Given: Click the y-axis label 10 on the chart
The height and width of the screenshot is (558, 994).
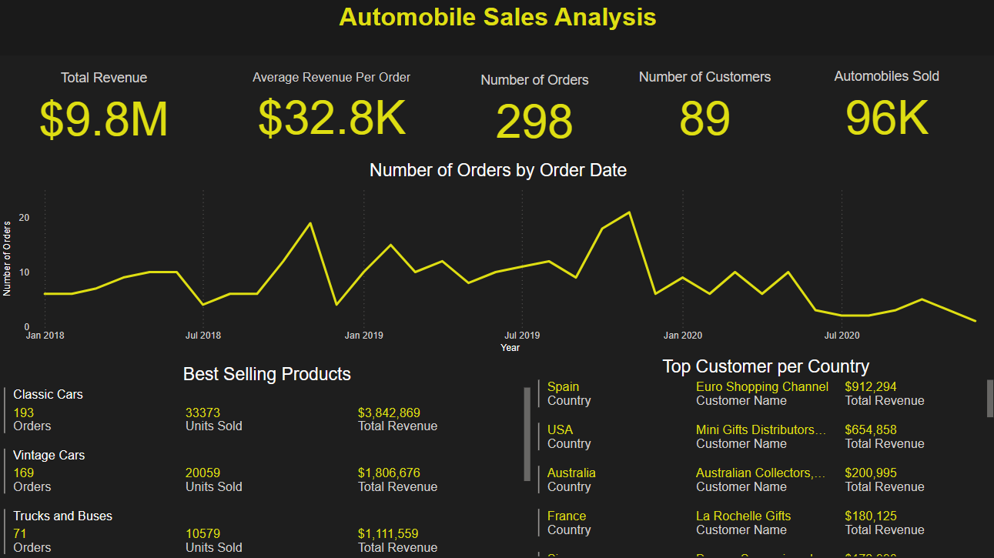Looking at the screenshot, I should (x=24, y=272).
